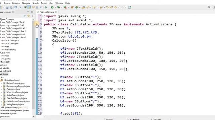Open the dropdown arrow beside External Tools
This screenshot has width=215, height=120.
(68, 7)
